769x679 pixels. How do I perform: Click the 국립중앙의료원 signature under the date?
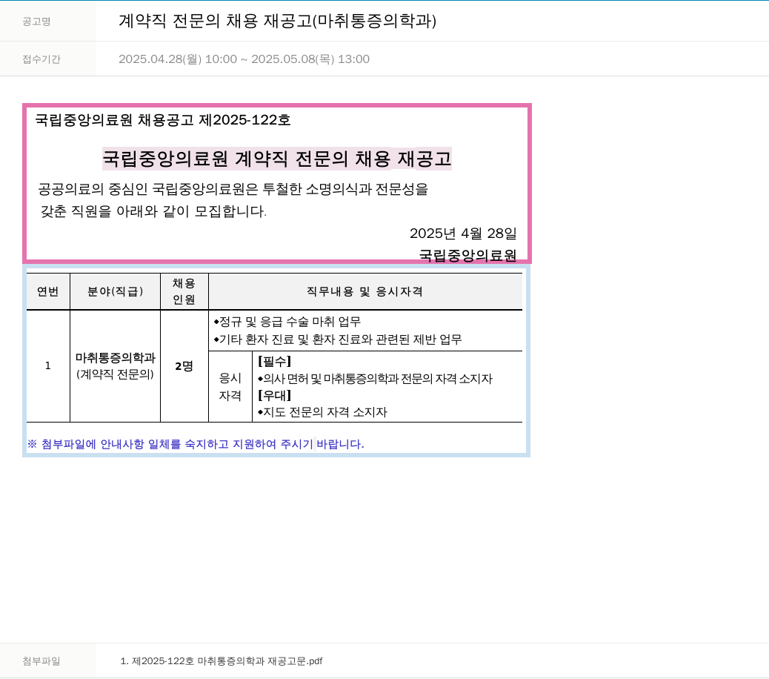tap(468, 255)
